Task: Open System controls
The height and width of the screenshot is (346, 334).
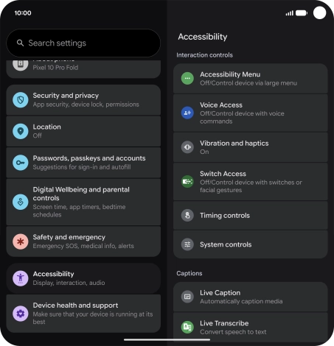Action: tap(251, 244)
